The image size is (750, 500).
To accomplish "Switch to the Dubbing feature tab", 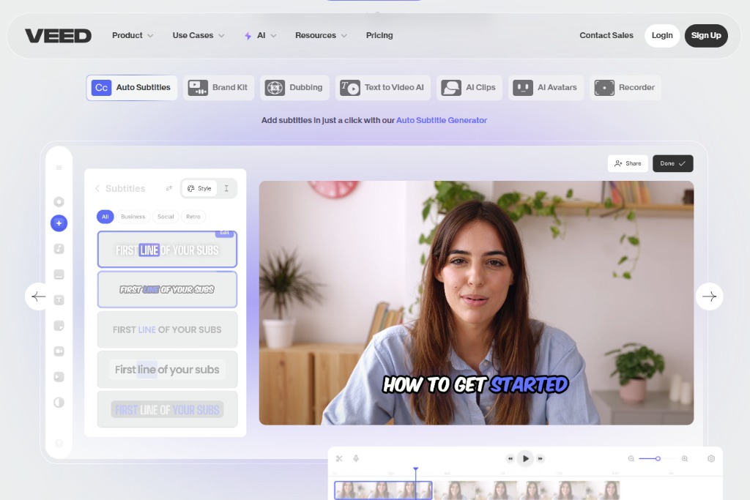I will pos(294,87).
